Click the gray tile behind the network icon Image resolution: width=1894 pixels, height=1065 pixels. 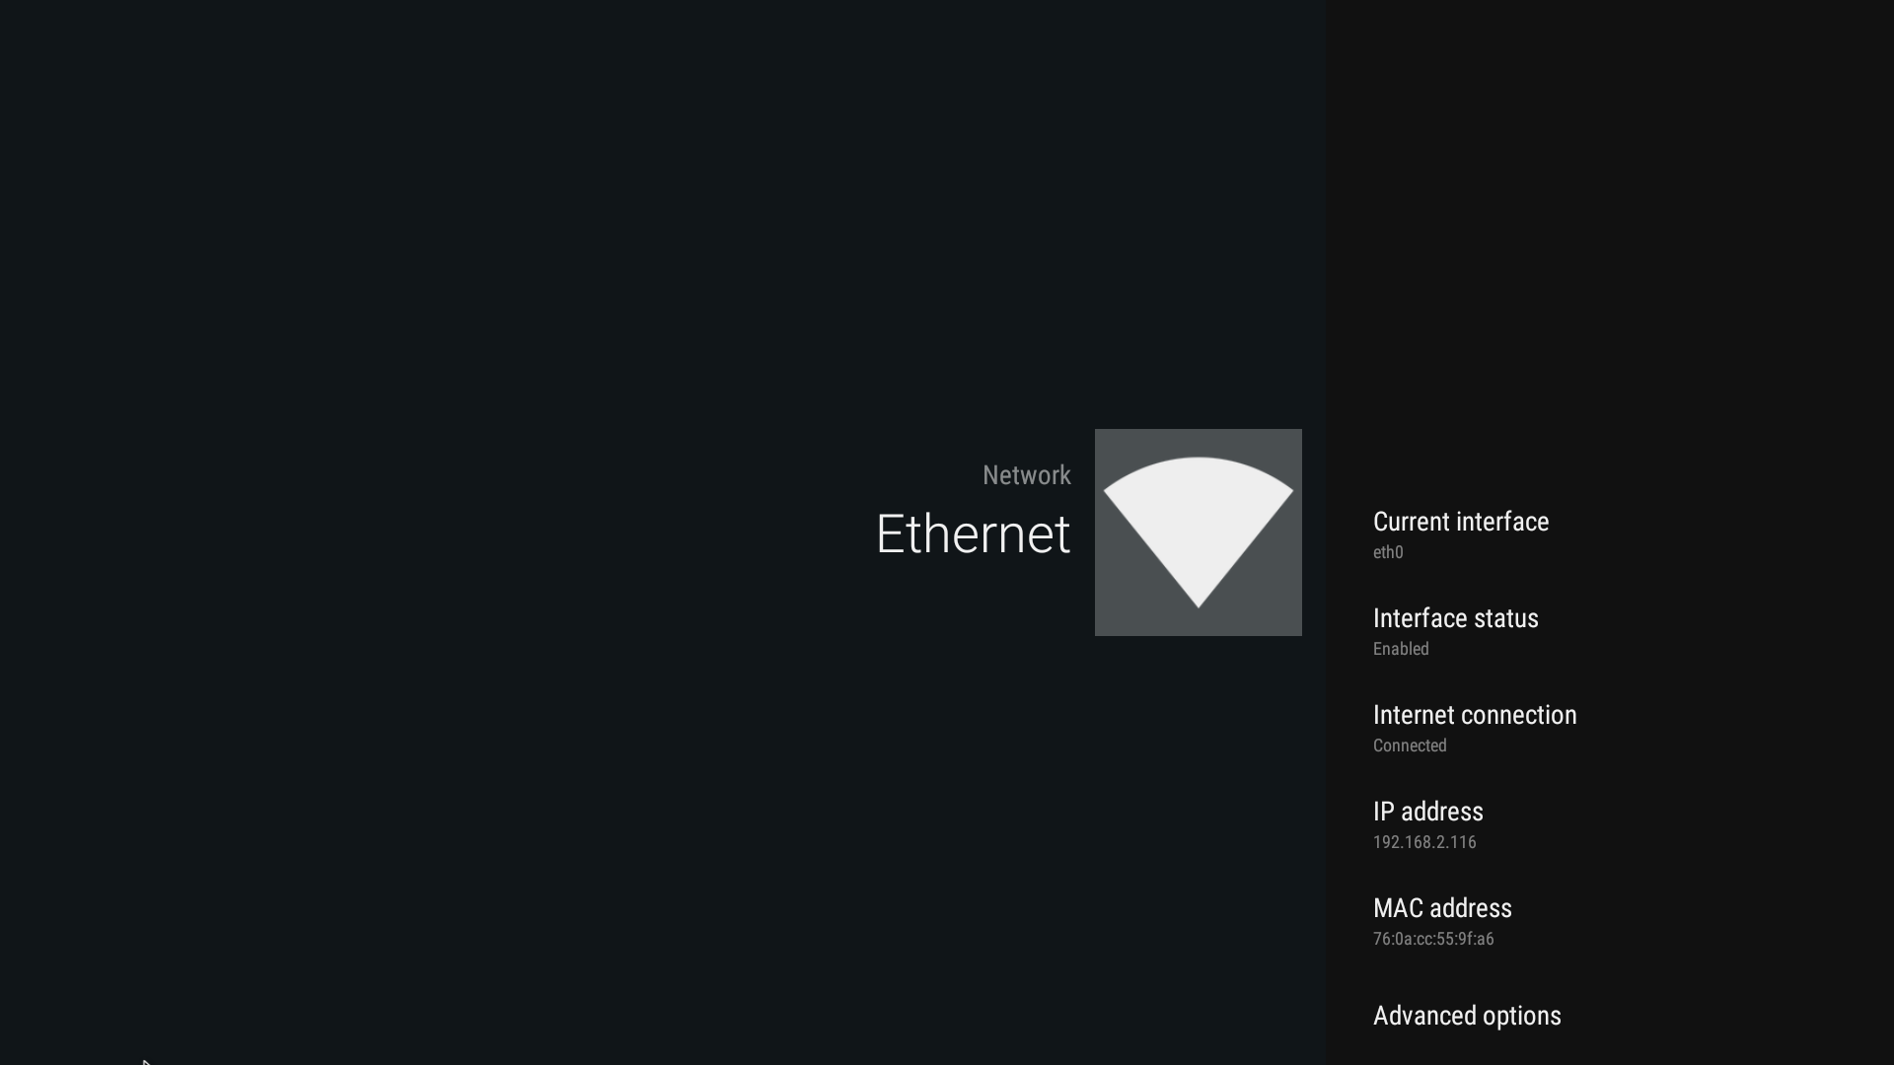[x=1199, y=532]
